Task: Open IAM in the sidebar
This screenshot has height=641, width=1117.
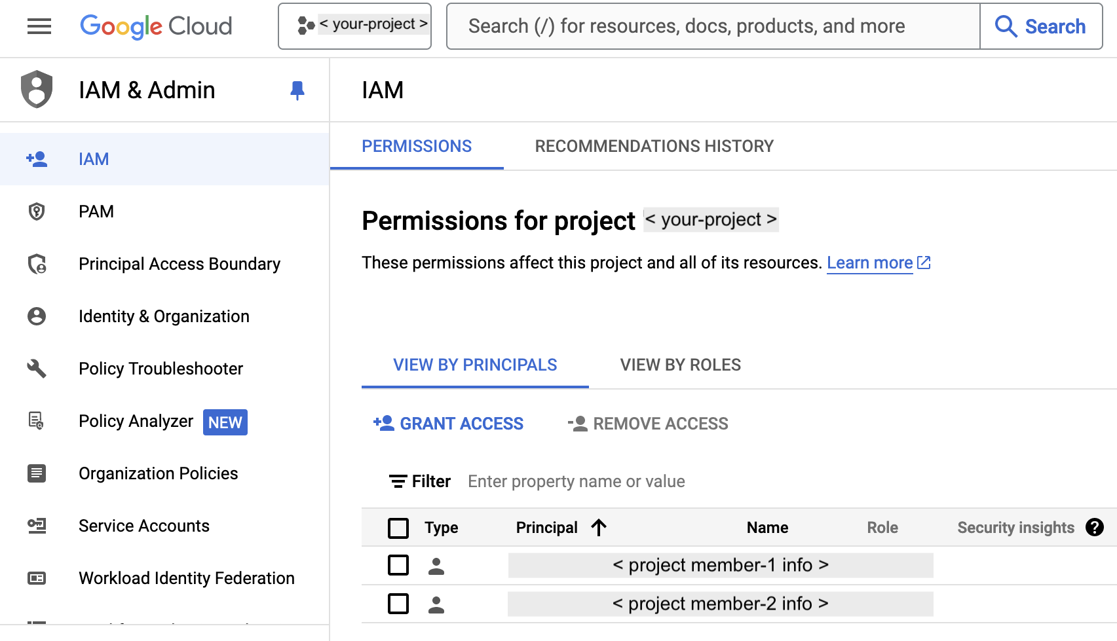Action: pos(164,159)
